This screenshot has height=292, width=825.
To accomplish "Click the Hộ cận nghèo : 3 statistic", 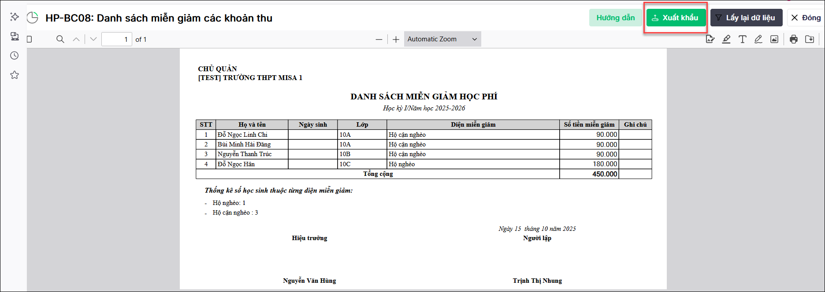I will click(x=235, y=212).
